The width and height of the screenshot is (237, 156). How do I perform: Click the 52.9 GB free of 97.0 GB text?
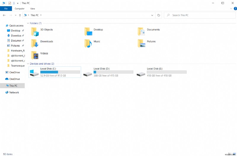click(x=53, y=75)
